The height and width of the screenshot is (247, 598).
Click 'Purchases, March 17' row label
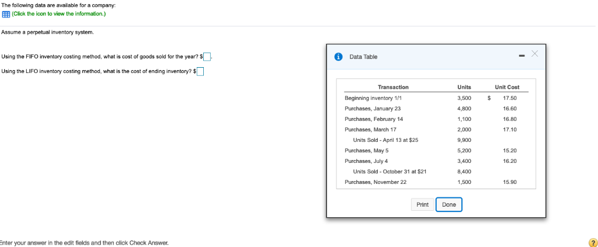coord(370,130)
